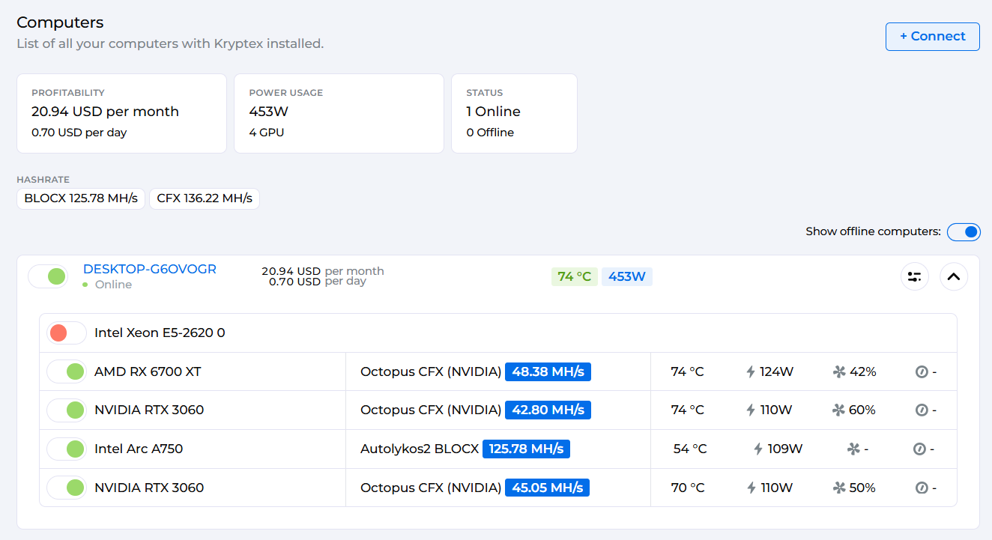Toggle the Intel Arc A750 GPU off
The height and width of the screenshot is (540, 992).
[67, 449]
